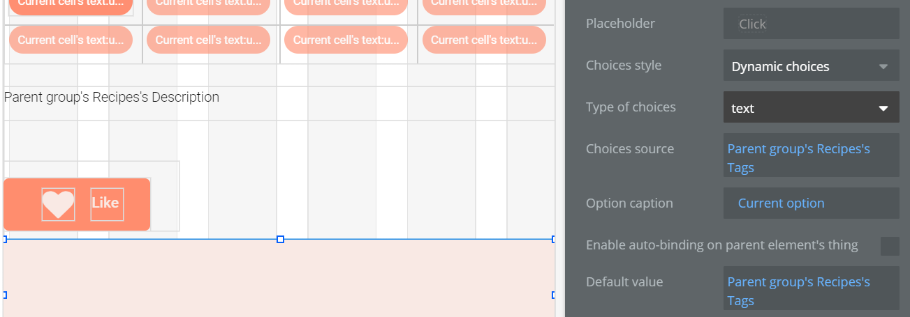Click the fourth tag pill in bottom row
910x317 pixels.
click(x=483, y=40)
